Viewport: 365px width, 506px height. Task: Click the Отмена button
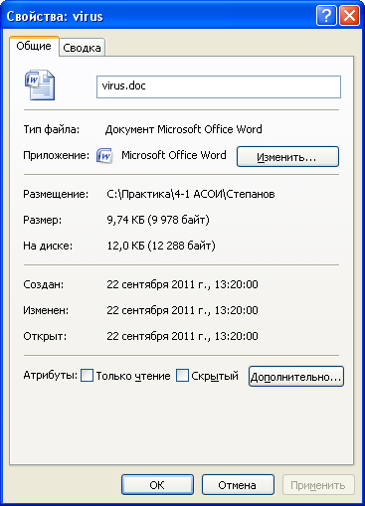[x=238, y=485]
